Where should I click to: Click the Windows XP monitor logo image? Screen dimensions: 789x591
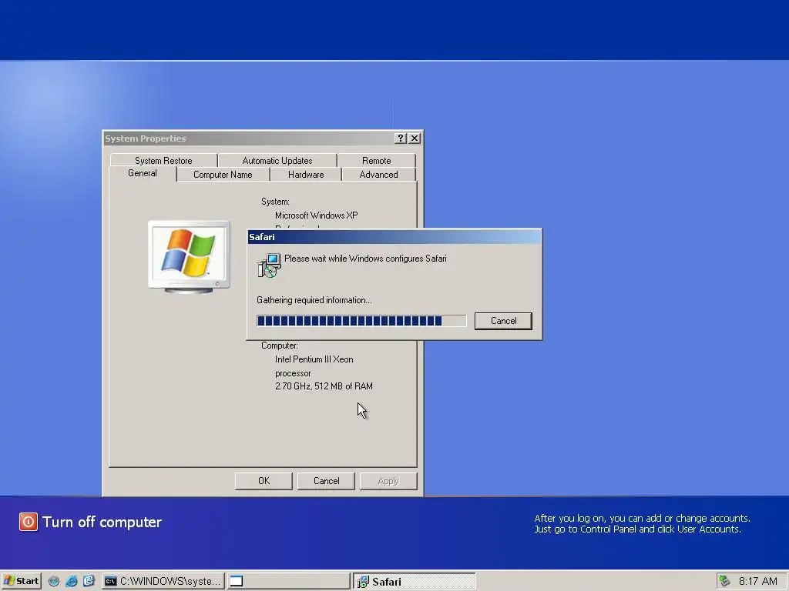pyautogui.click(x=190, y=257)
